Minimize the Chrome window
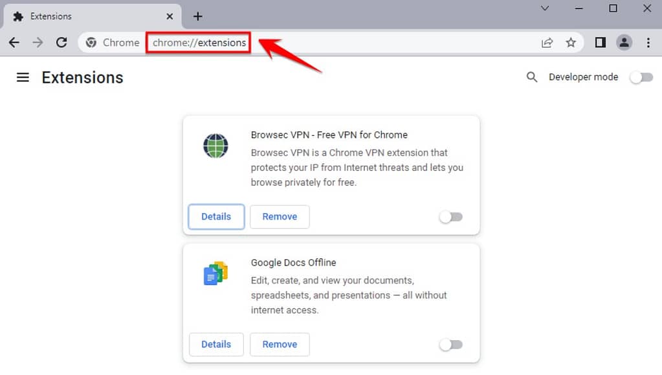 (x=579, y=8)
